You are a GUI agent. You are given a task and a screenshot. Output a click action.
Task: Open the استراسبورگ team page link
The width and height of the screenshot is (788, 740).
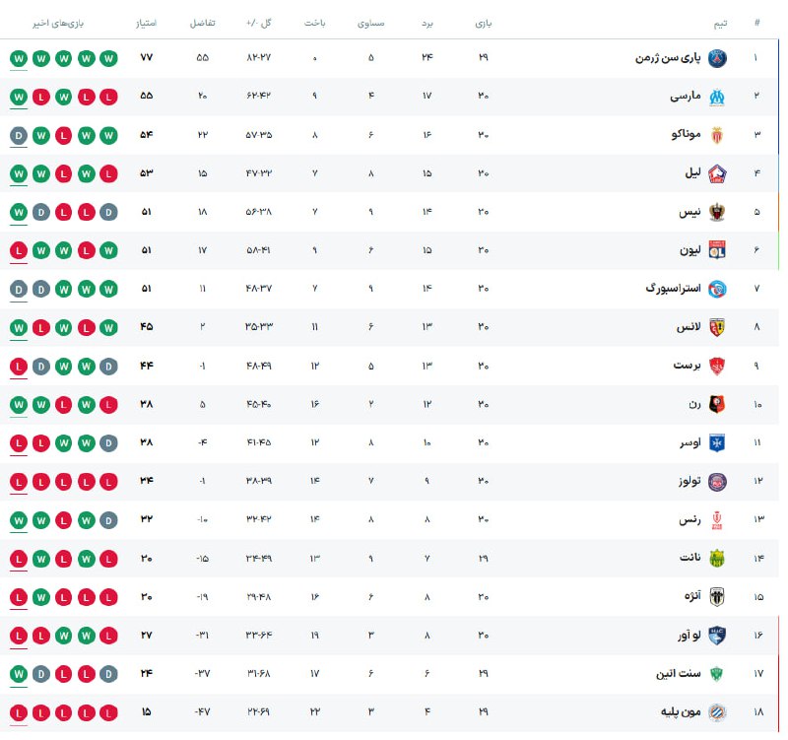click(673, 289)
